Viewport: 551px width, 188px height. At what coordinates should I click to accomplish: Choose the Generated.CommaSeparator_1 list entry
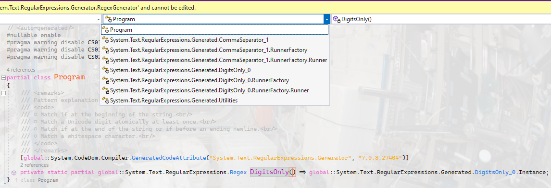click(x=214, y=40)
